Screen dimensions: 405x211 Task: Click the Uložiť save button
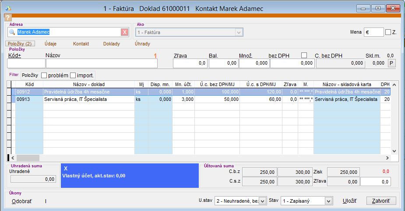[350, 201]
